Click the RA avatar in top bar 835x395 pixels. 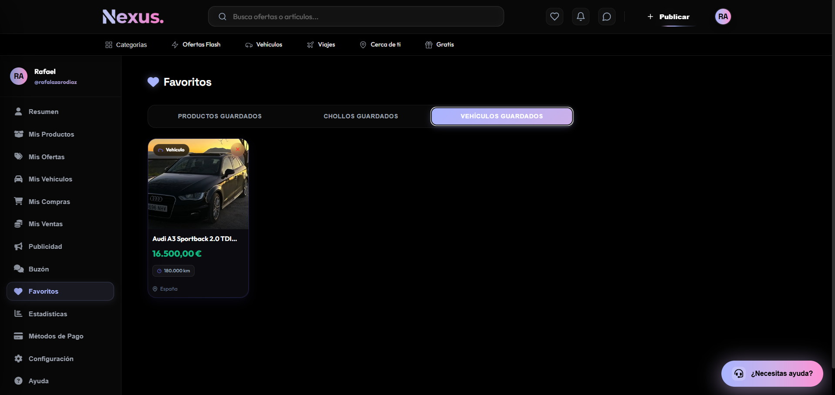click(x=723, y=17)
